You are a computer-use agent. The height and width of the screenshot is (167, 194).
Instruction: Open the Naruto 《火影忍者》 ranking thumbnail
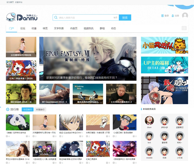[x=124, y=122]
